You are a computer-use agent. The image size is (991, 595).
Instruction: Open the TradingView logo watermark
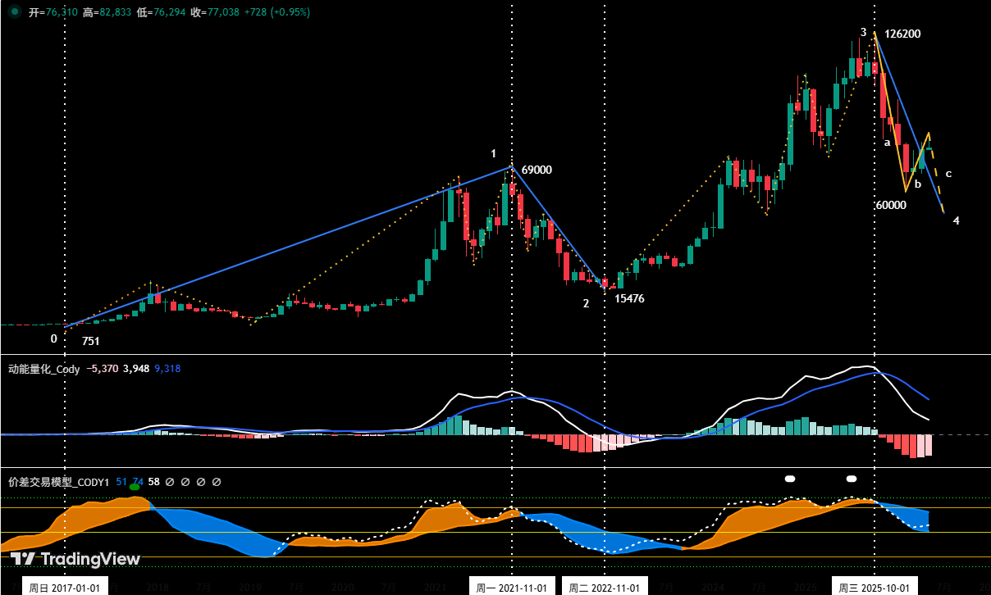(x=75, y=559)
